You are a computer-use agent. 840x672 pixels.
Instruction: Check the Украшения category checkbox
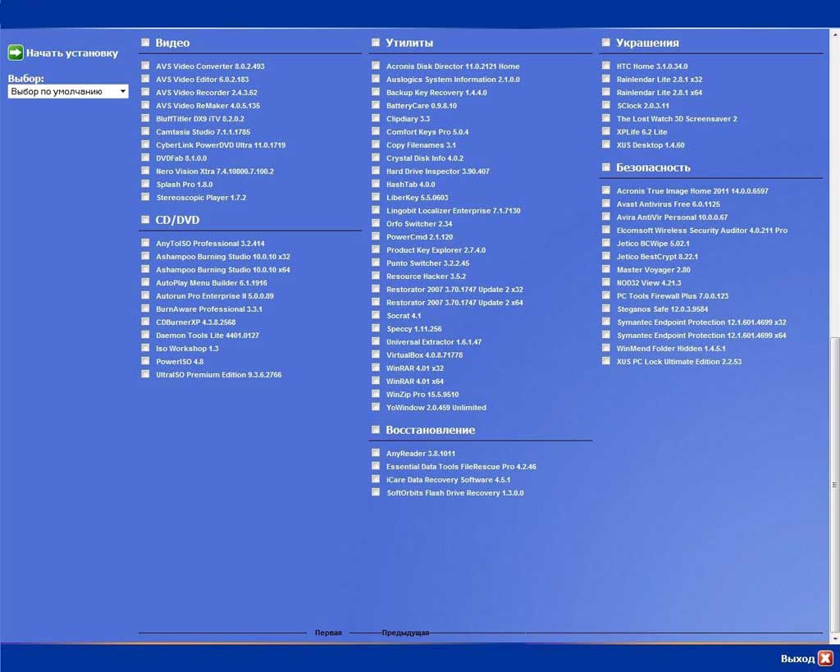click(606, 43)
